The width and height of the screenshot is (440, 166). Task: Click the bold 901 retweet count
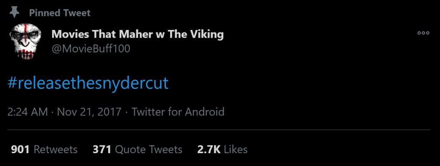(20, 149)
